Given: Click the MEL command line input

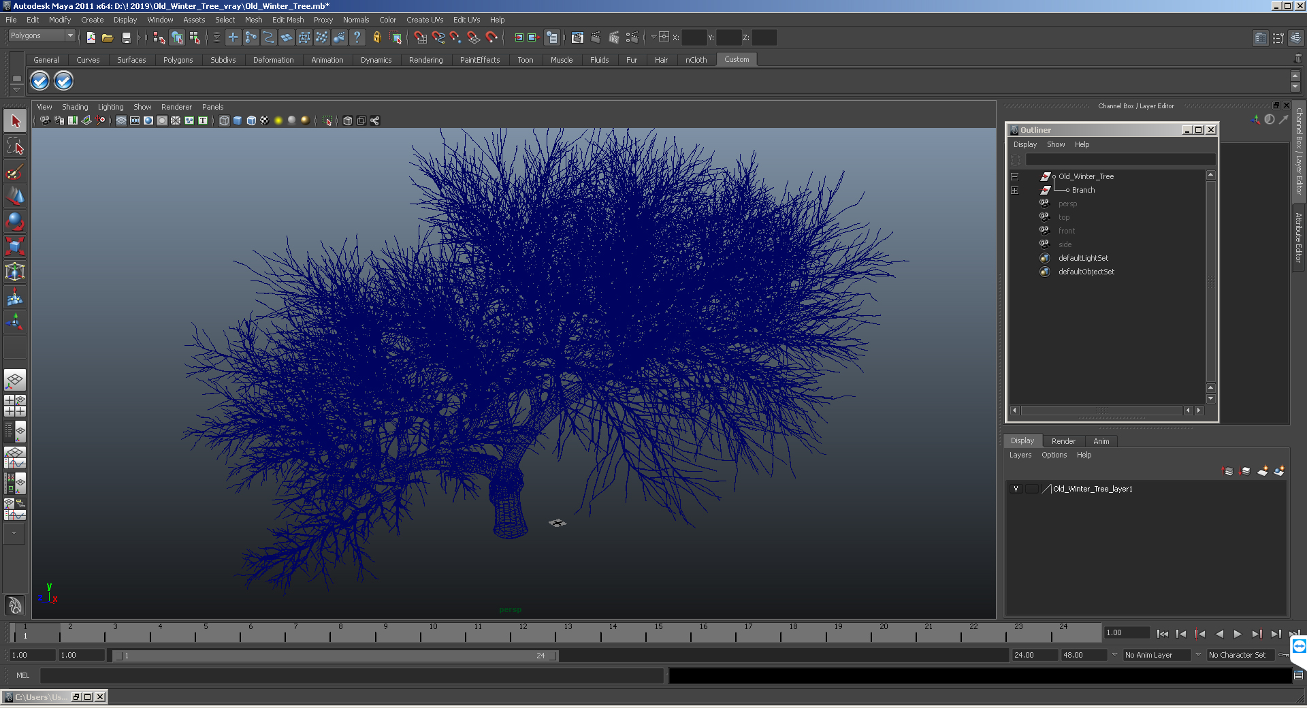Looking at the screenshot, I should [x=352, y=675].
